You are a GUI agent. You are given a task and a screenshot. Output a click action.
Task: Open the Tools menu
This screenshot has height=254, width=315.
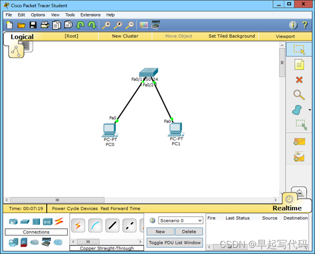point(70,15)
